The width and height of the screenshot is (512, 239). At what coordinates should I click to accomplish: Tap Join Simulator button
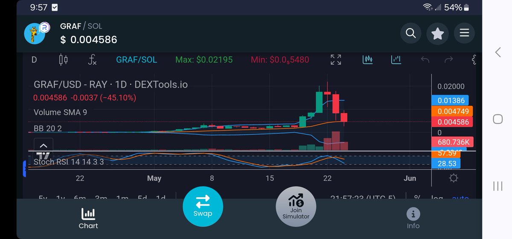[x=296, y=206]
